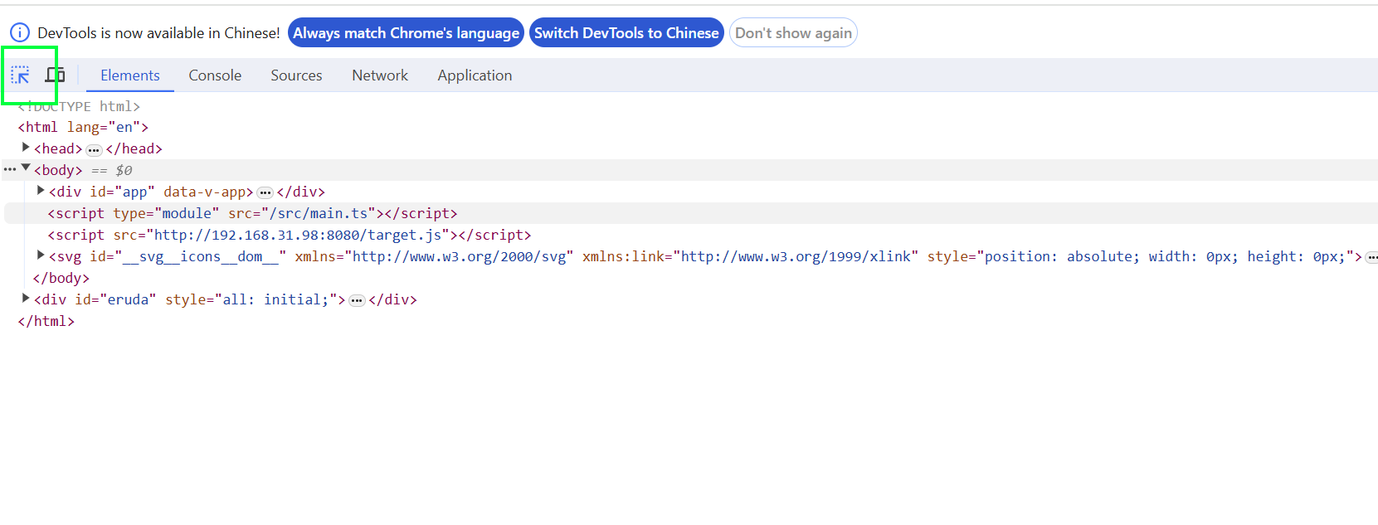Select the closing </html> tag line
Image resolution: width=1378 pixels, height=525 pixels.
[46, 321]
